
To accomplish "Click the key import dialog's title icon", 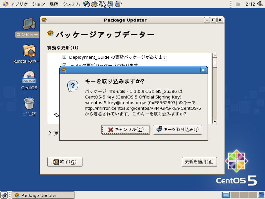I will coord(64,70).
